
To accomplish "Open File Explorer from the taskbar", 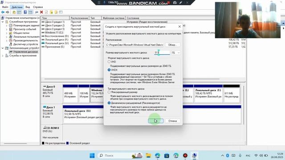I will pos(148,156).
